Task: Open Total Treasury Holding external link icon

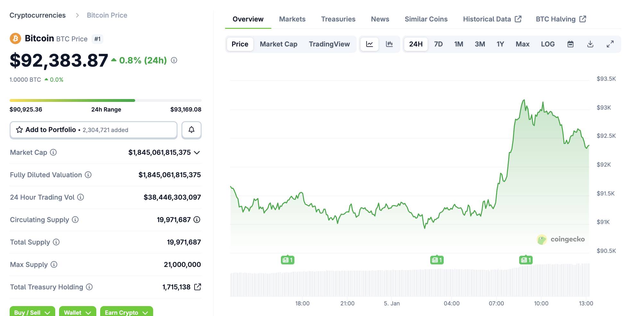Action: (198, 287)
